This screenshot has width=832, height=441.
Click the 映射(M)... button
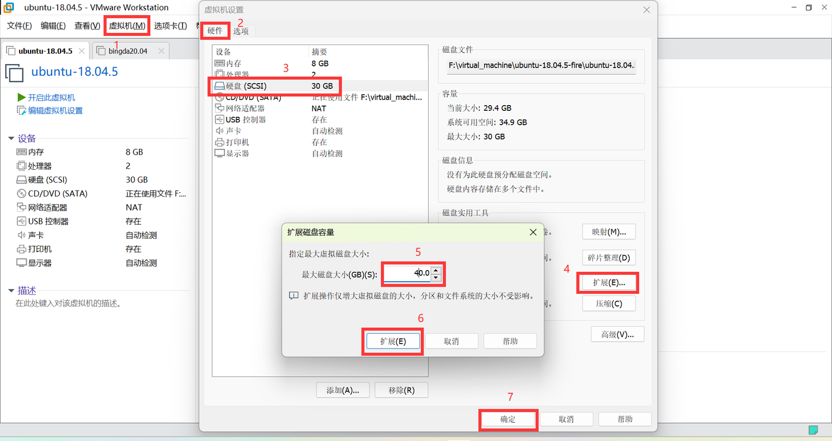(609, 231)
